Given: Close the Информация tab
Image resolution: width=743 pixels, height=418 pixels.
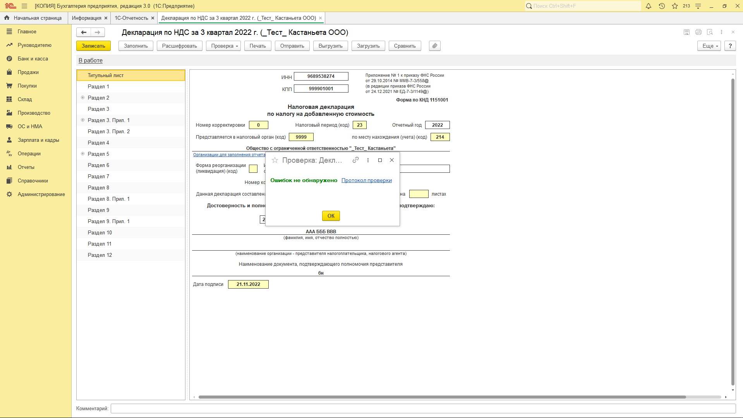Looking at the screenshot, I should (x=106, y=18).
